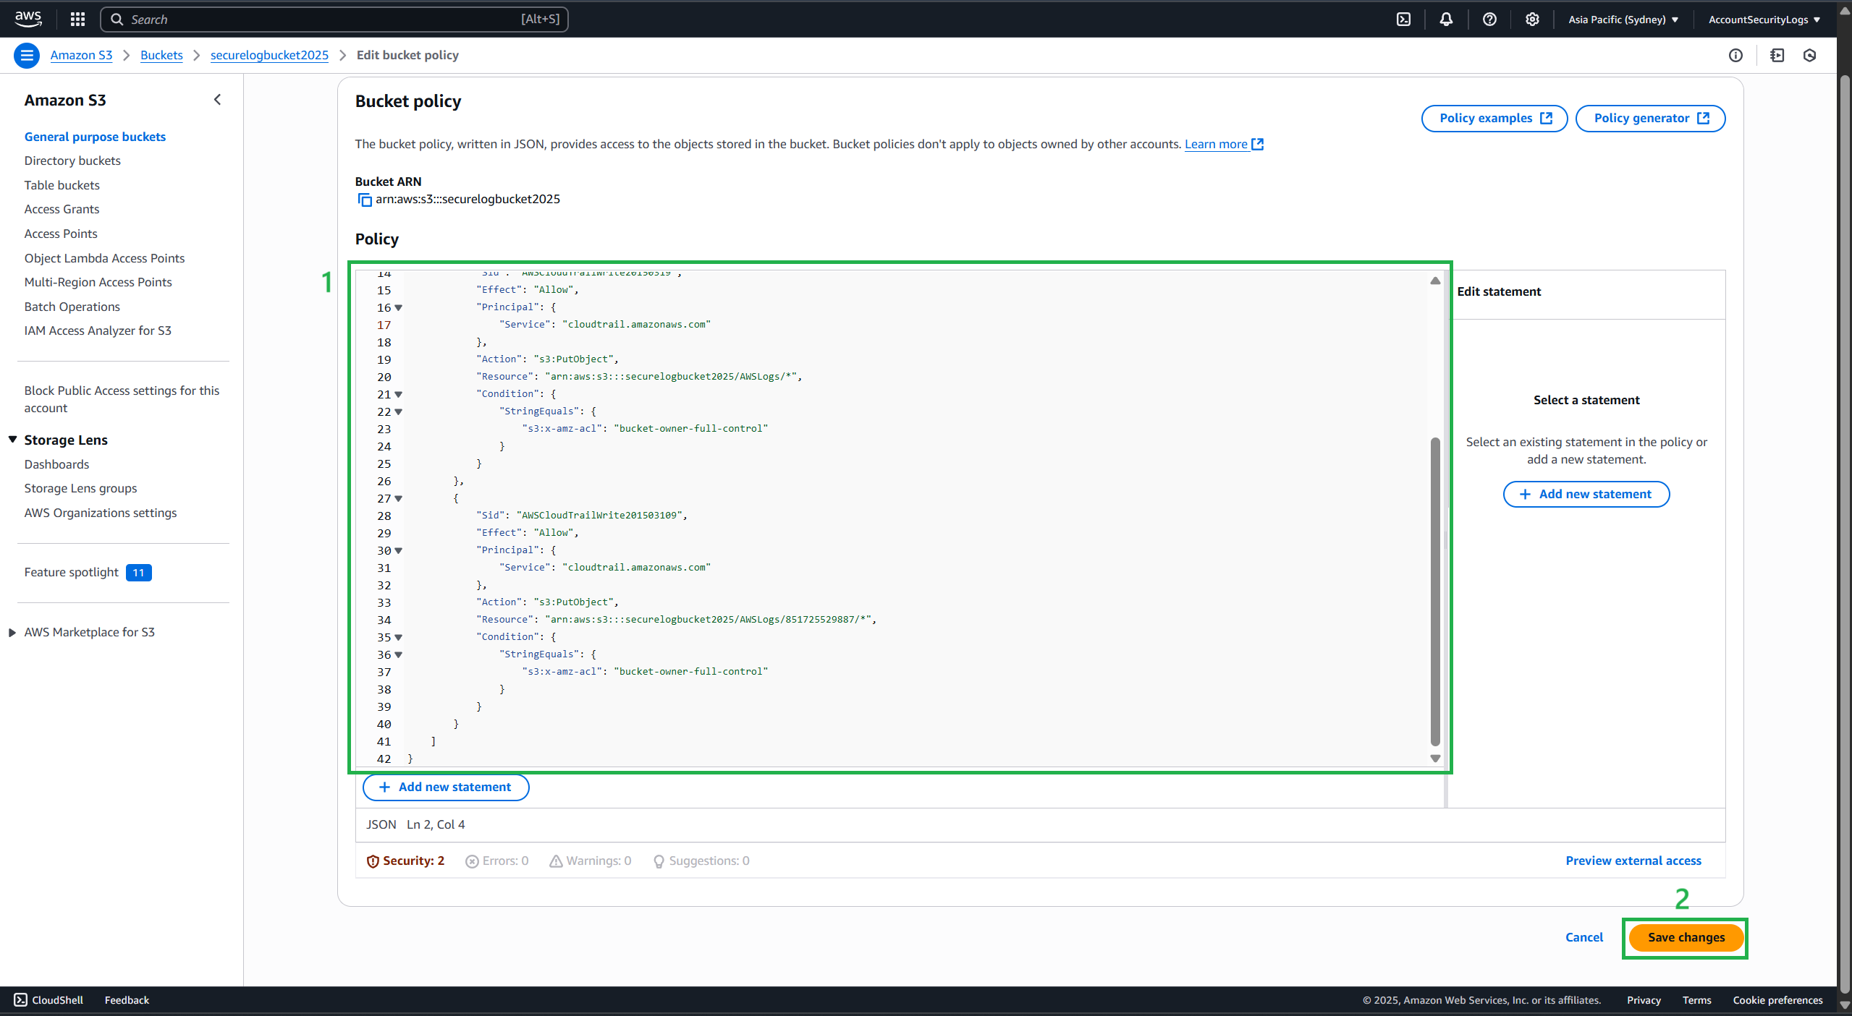Copy the Bucket ARN with copy icon
Viewport: 1852px width, 1016px height.
point(365,200)
